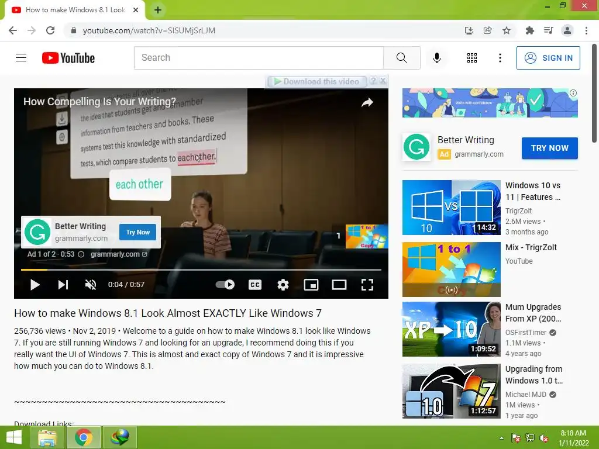
Task: Go to YouTube home via logo
Action: [x=68, y=58]
